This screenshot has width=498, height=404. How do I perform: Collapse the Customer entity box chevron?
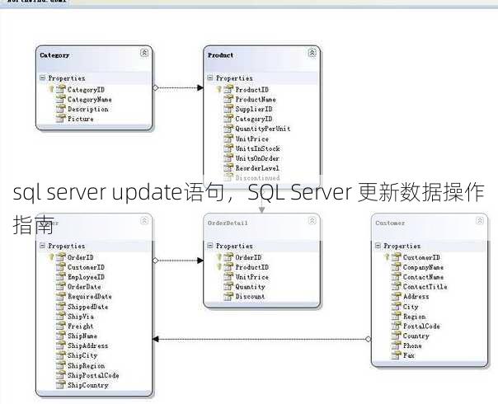point(480,220)
